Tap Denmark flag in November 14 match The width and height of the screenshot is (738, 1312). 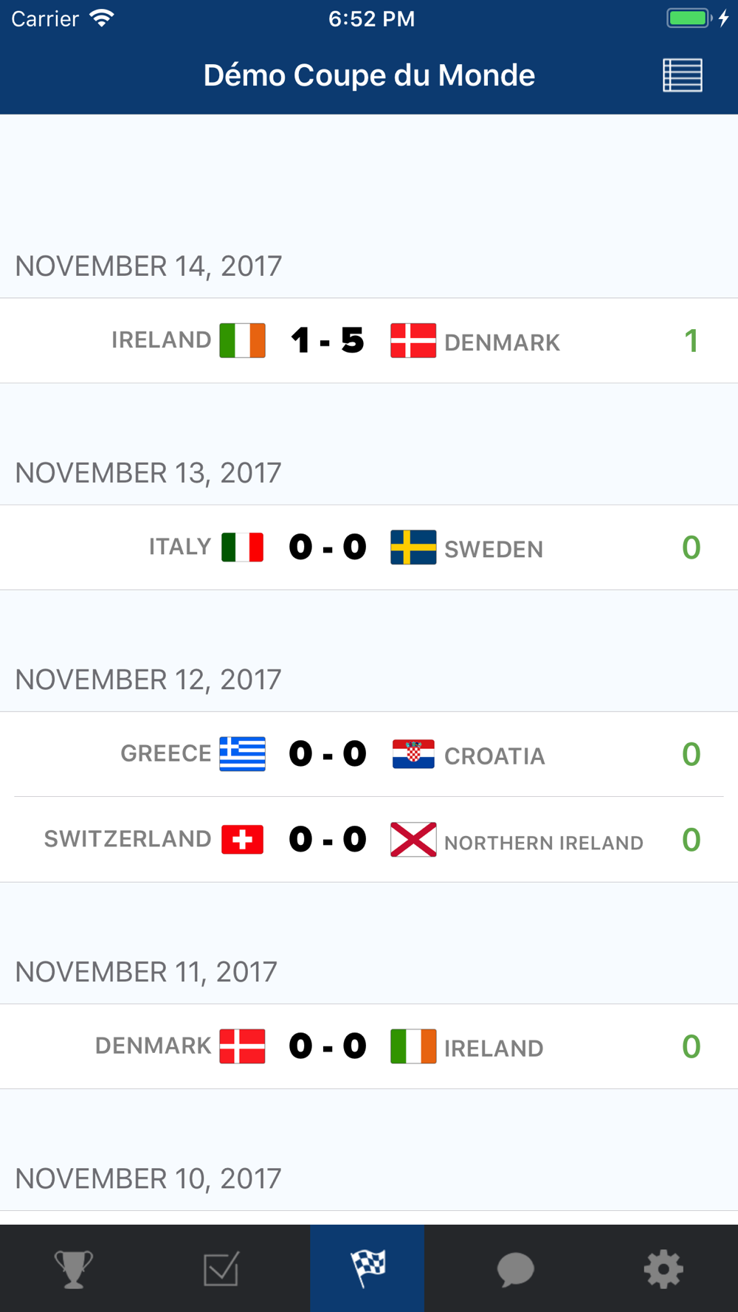(413, 341)
